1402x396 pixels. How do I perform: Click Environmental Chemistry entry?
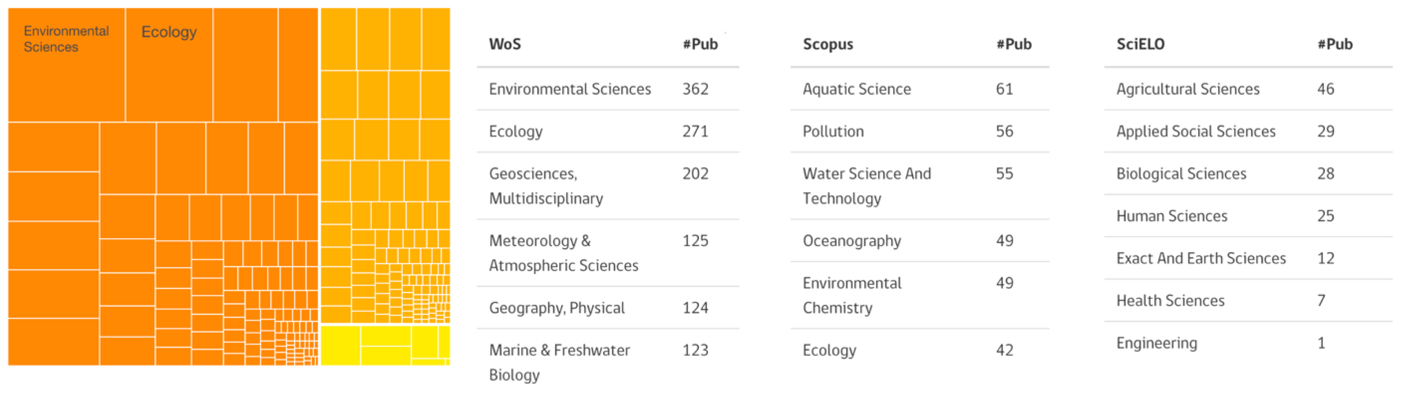point(852,296)
